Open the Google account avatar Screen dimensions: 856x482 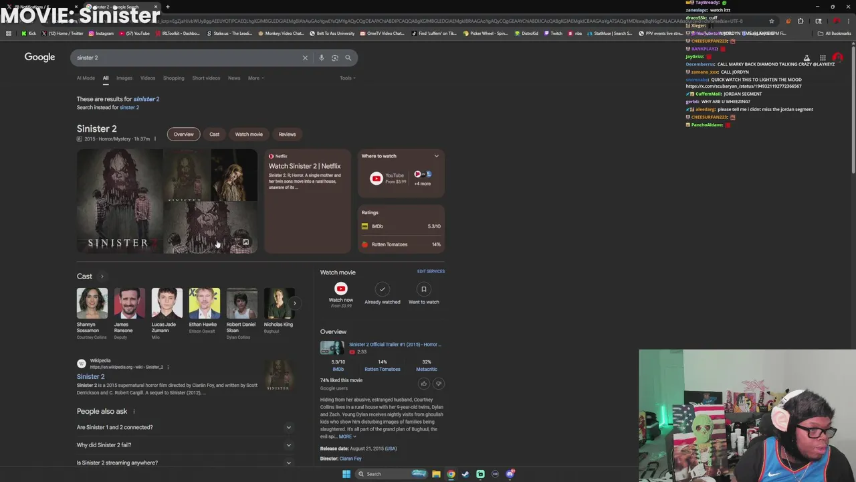coord(837,58)
